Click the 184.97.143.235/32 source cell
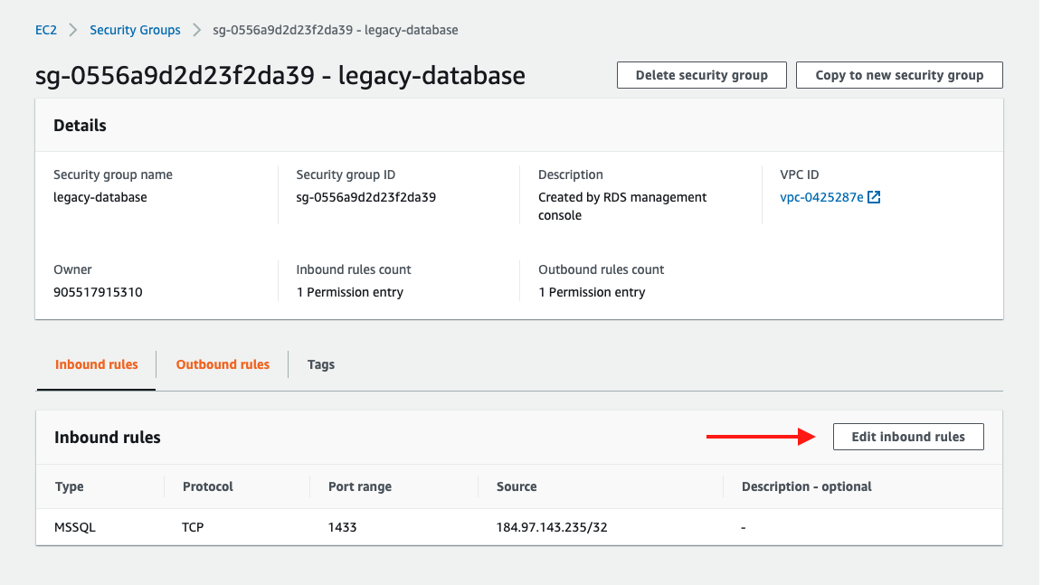This screenshot has height=585, width=1043. pos(552,527)
